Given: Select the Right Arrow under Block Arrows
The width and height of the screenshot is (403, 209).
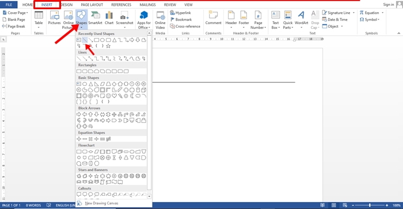Looking at the screenshot, I should [79, 115].
